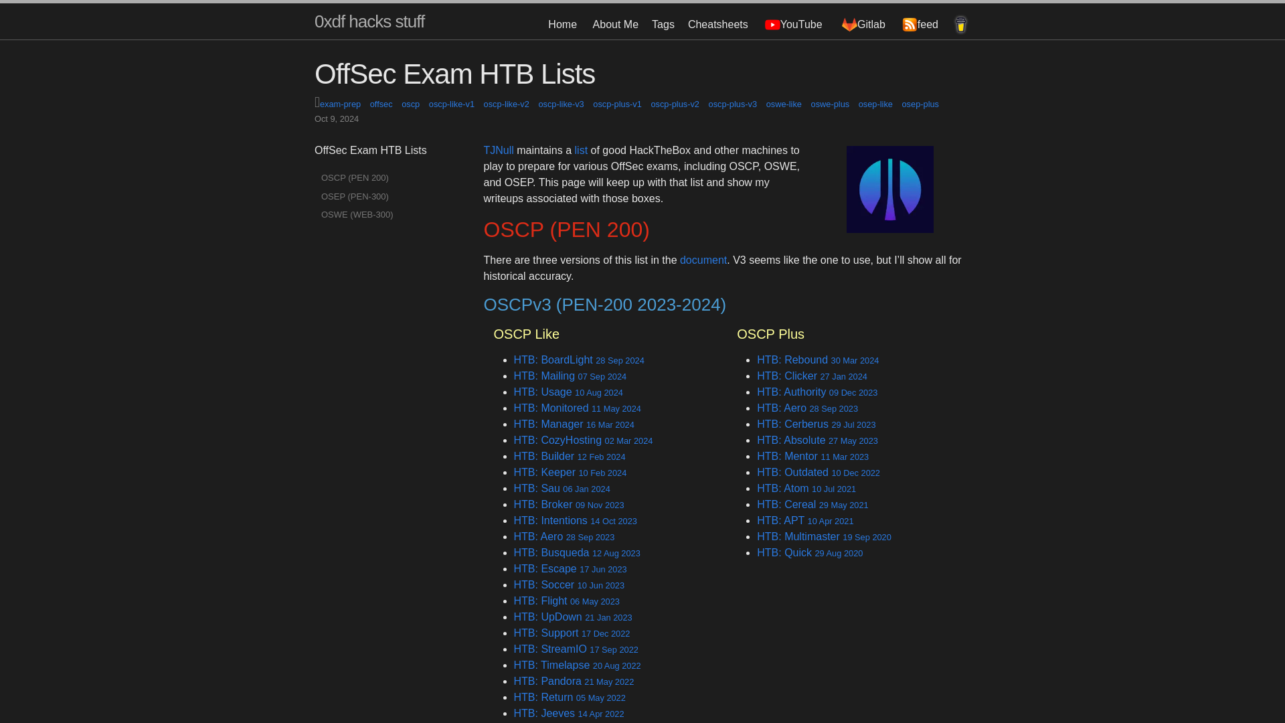Open the 'document' link
The height and width of the screenshot is (723, 1285).
703,260
